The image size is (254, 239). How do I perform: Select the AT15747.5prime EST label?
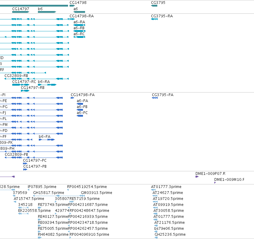tap(29, 199)
